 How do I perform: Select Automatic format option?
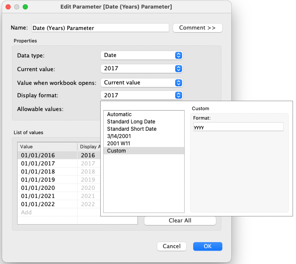[x=120, y=114]
